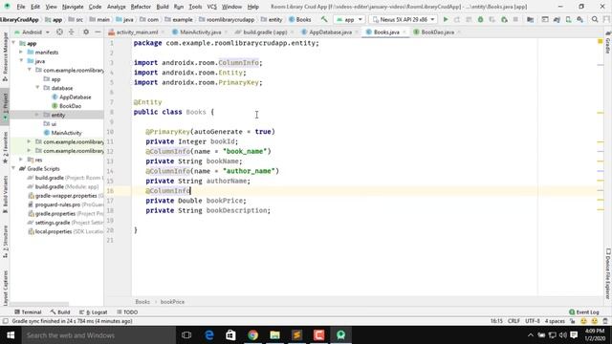Click the Attach Debugger to Android Process icon
This screenshot has width=612, height=344.
pyautogui.click(x=504, y=19)
